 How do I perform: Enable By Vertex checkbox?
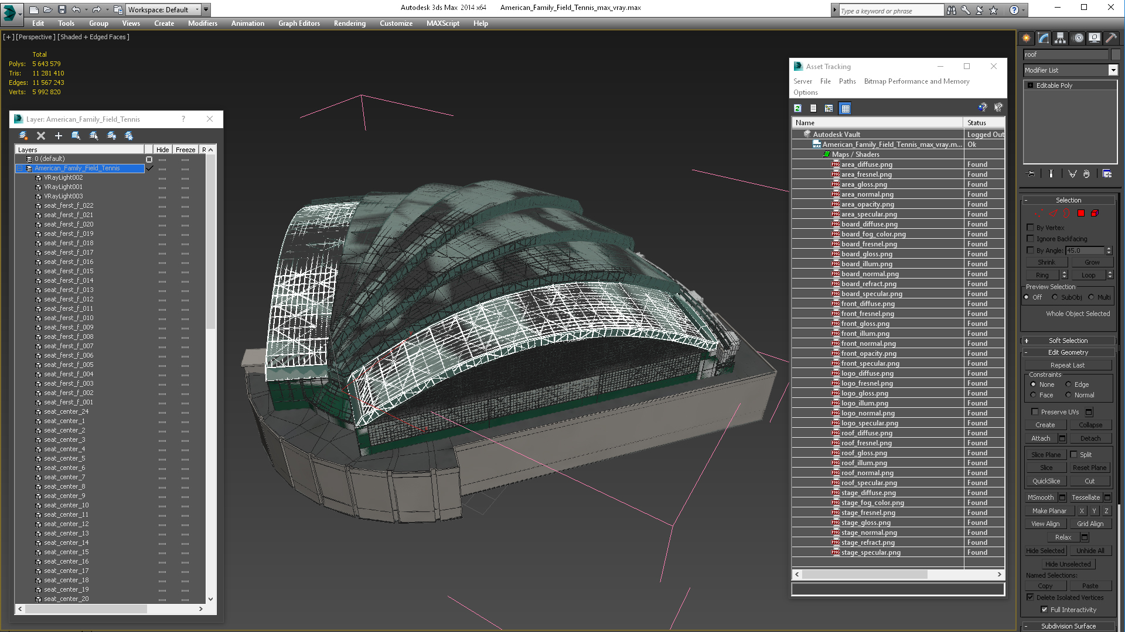(x=1031, y=228)
